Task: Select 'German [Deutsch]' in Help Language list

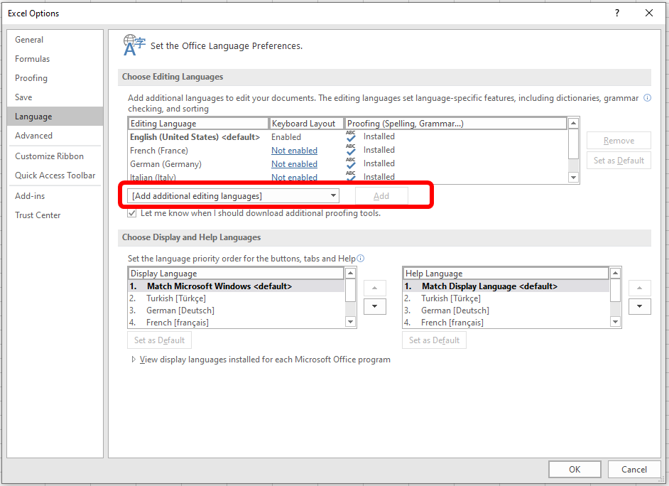Action: click(506, 310)
